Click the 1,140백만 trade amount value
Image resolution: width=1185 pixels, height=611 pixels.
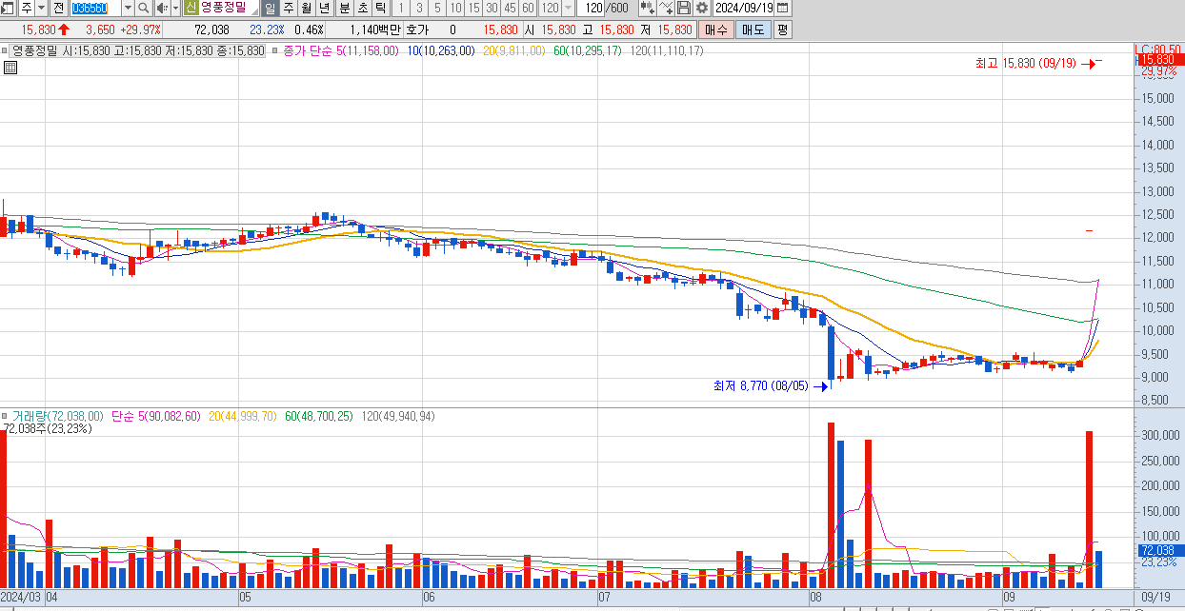click(374, 30)
